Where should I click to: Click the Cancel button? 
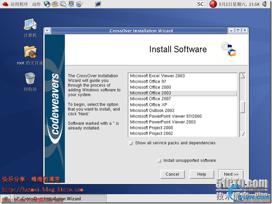[172, 174]
